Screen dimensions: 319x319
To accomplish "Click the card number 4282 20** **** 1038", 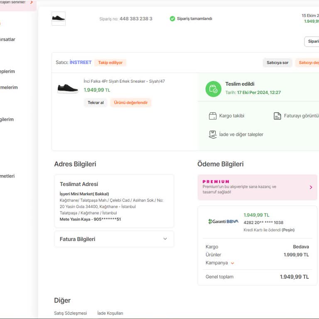I will pyautogui.click(x=263, y=223).
